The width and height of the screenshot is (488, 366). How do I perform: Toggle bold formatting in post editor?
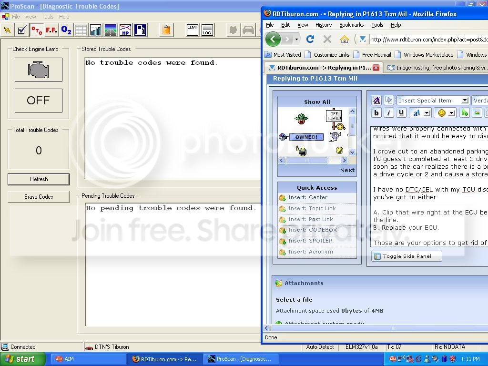pyautogui.click(x=376, y=113)
